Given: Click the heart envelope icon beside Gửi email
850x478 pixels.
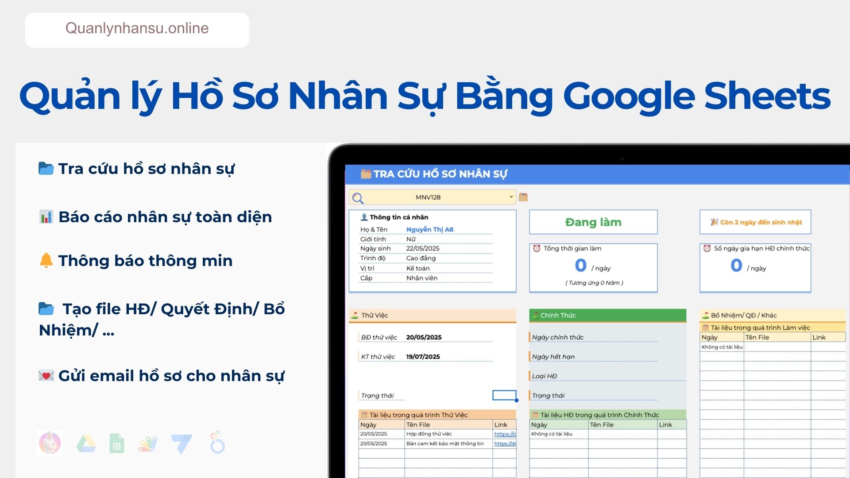Looking at the screenshot, I should [x=46, y=376].
